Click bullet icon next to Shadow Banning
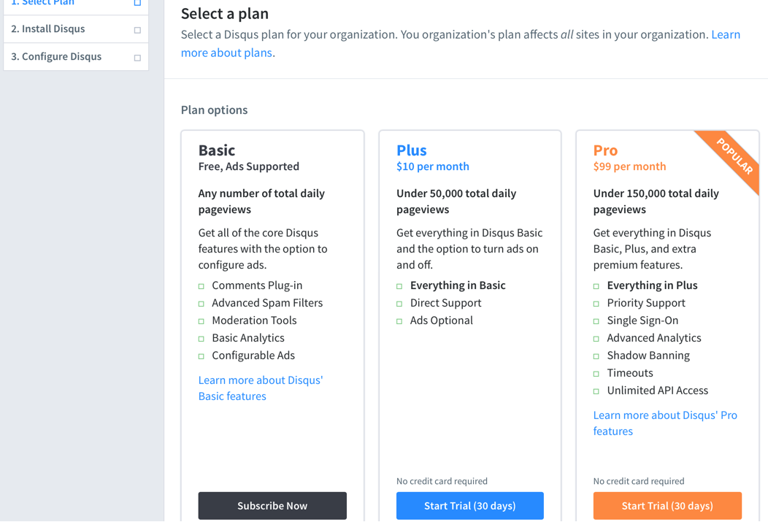The image size is (768, 522). click(x=596, y=356)
